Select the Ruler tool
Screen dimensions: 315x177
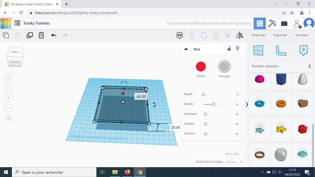point(281,51)
